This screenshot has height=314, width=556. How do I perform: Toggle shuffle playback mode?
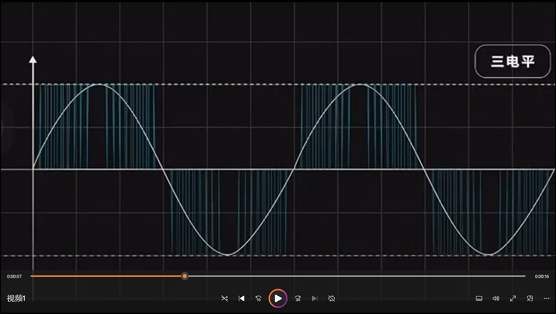(x=224, y=299)
